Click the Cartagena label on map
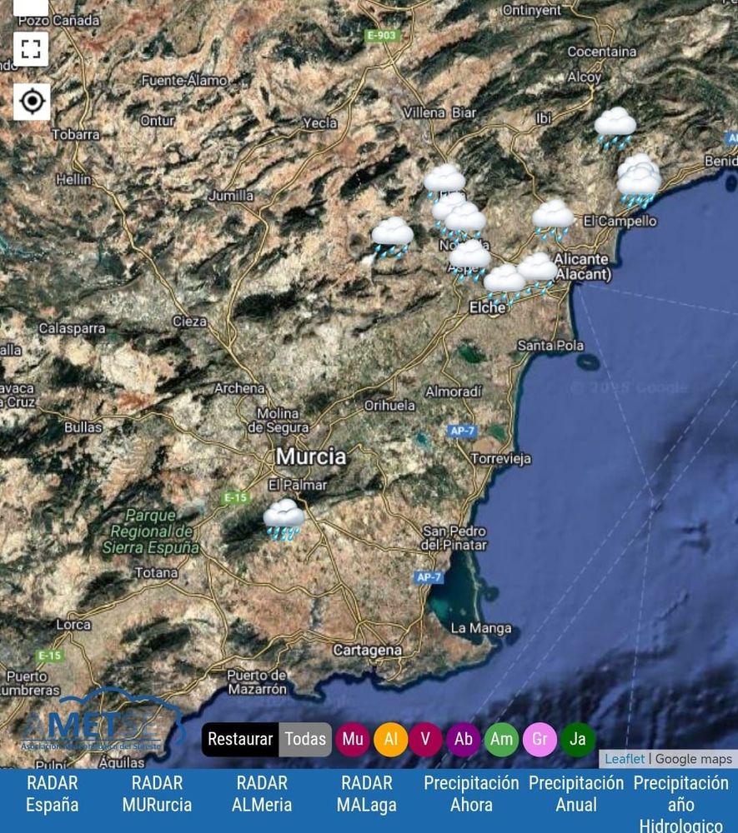This screenshot has width=738, height=833. coord(368,651)
